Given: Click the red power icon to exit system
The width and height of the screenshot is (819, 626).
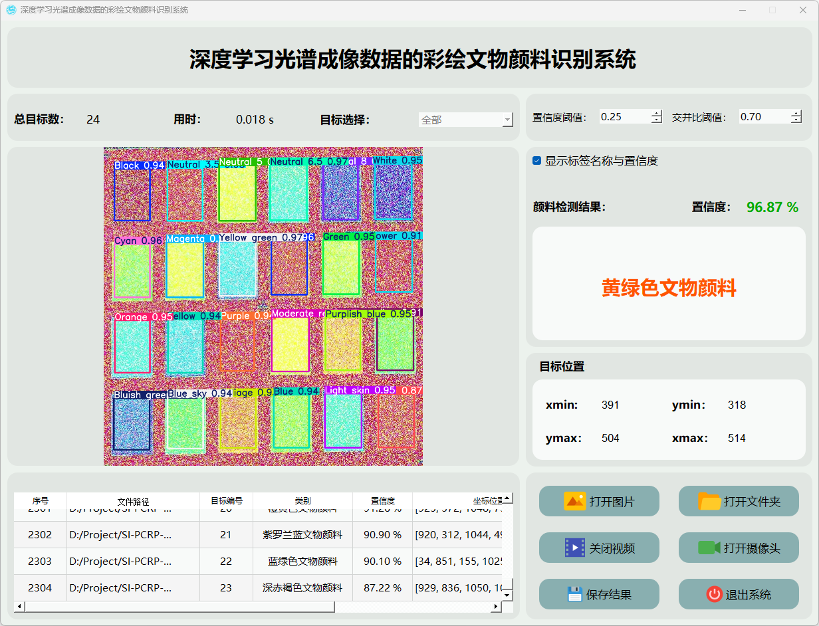Looking at the screenshot, I should click(x=714, y=594).
